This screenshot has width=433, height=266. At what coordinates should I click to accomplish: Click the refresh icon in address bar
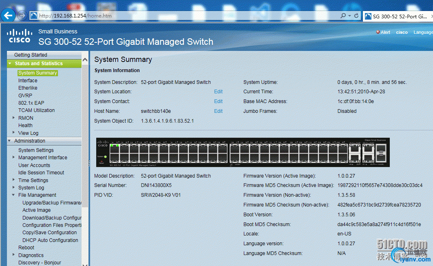click(356, 15)
